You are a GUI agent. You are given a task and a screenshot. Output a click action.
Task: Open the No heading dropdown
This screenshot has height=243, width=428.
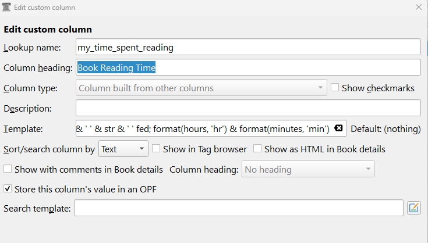(307, 170)
